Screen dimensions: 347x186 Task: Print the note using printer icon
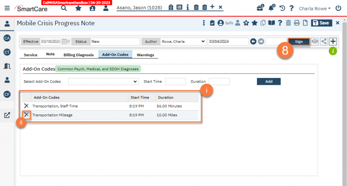click(296, 23)
